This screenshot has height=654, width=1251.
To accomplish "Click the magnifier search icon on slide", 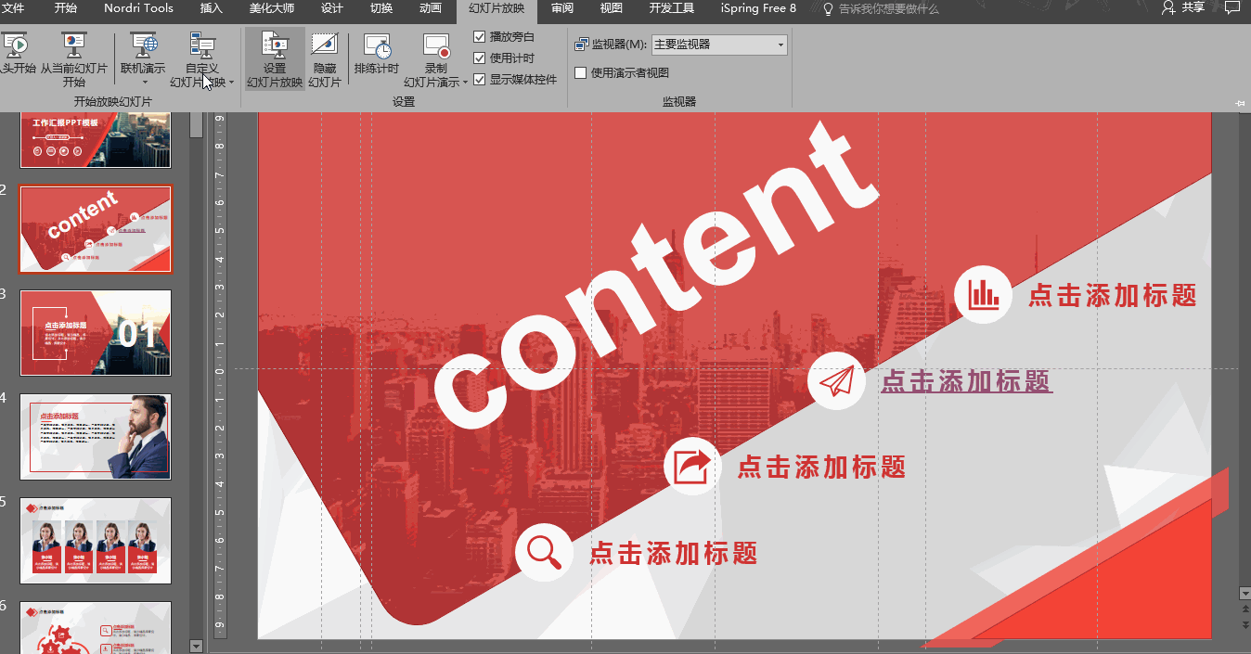I will click(544, 552).
